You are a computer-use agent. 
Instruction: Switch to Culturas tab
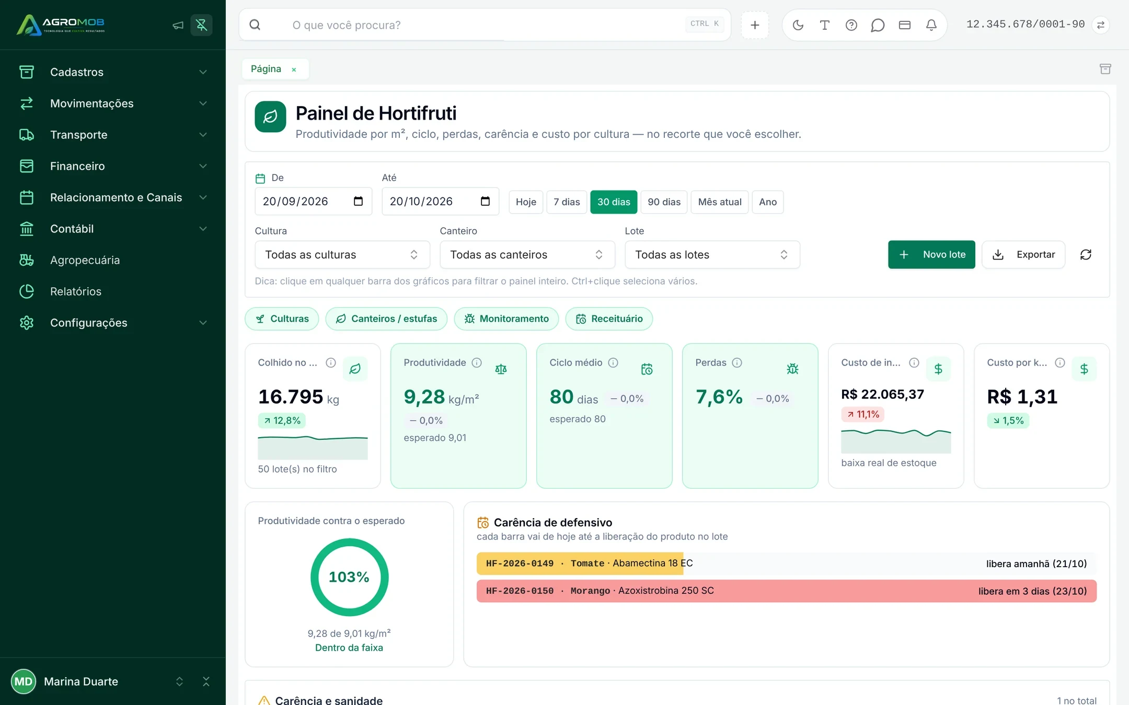coord(282,319)
